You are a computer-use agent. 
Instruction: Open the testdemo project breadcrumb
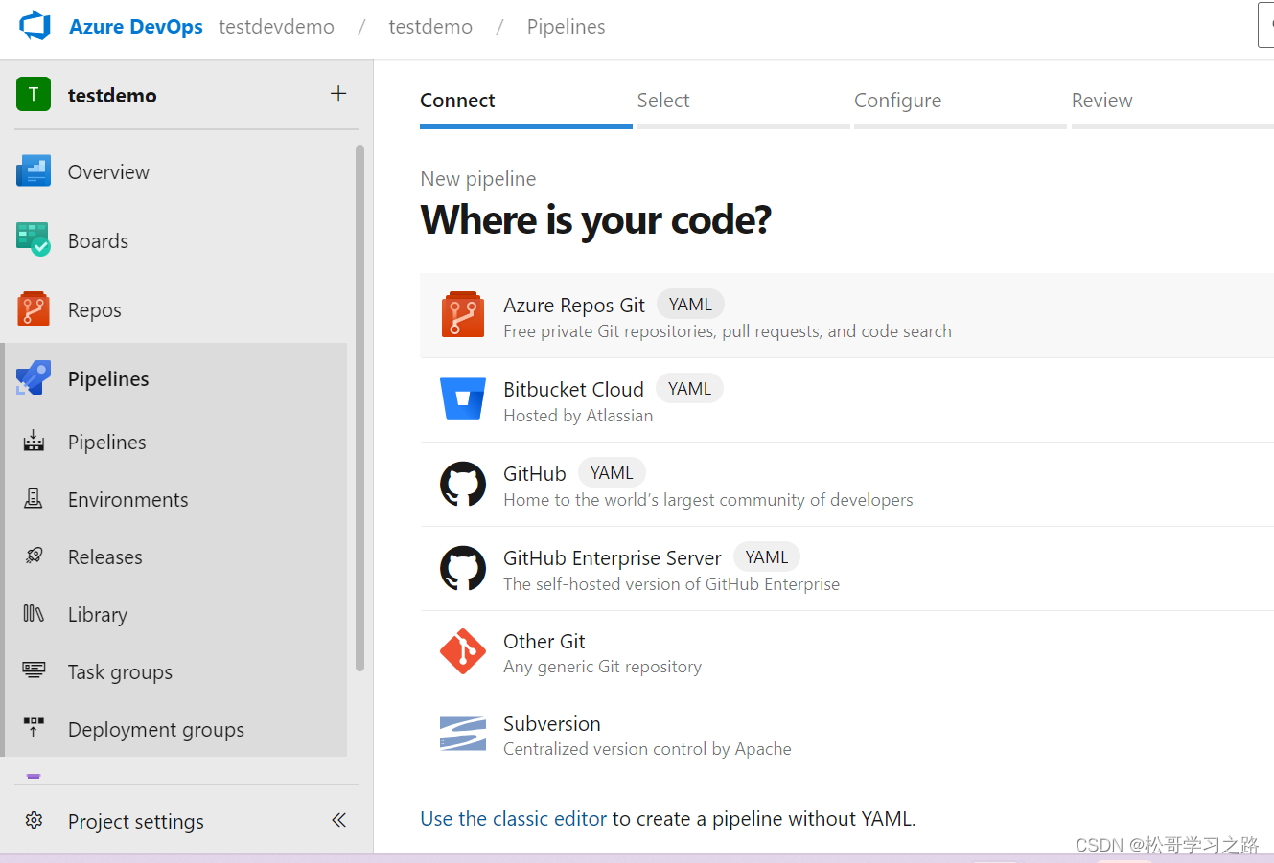click(x=430, y=26)
